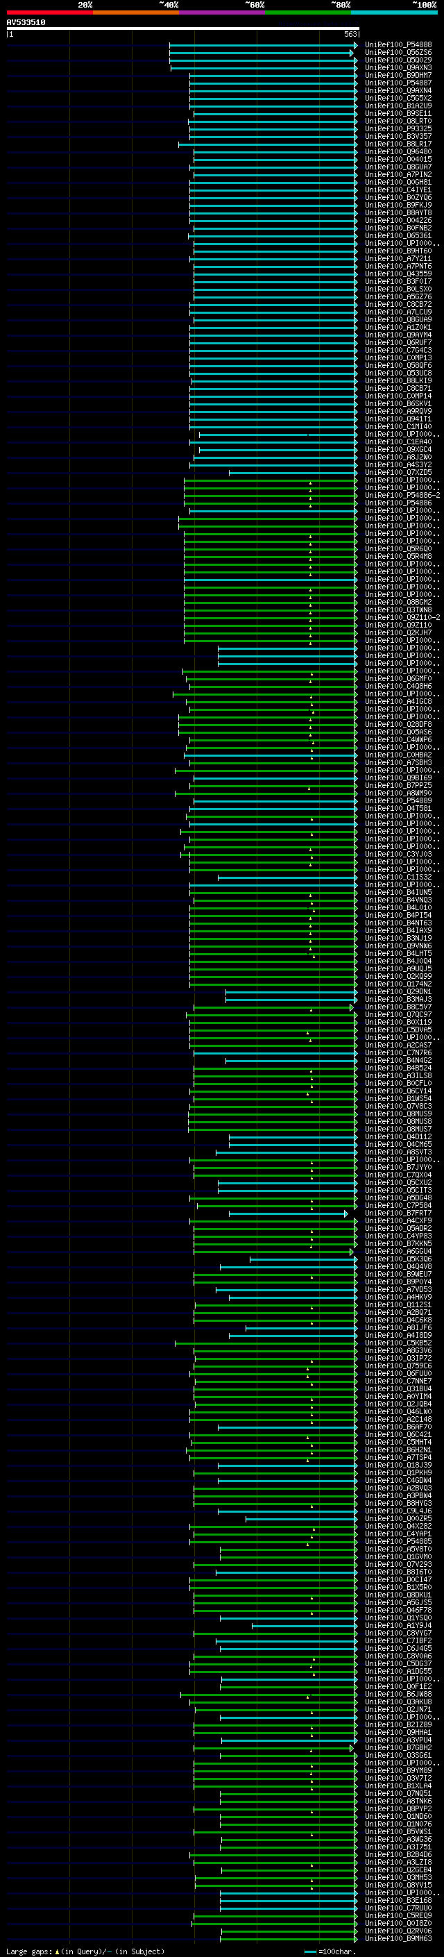Open hit UniRef100_P93325
The image size is (444, 1957).
tap(398, 128)
